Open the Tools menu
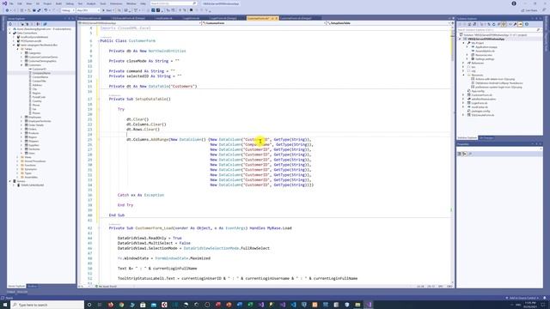Screen dimensions: 550x309 tap(103, 3)
